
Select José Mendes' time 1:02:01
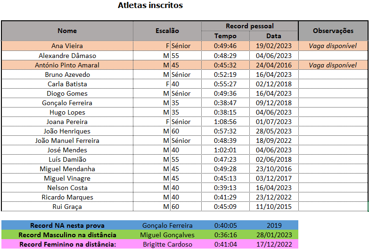pyautogui.click(x=225, y=150)
